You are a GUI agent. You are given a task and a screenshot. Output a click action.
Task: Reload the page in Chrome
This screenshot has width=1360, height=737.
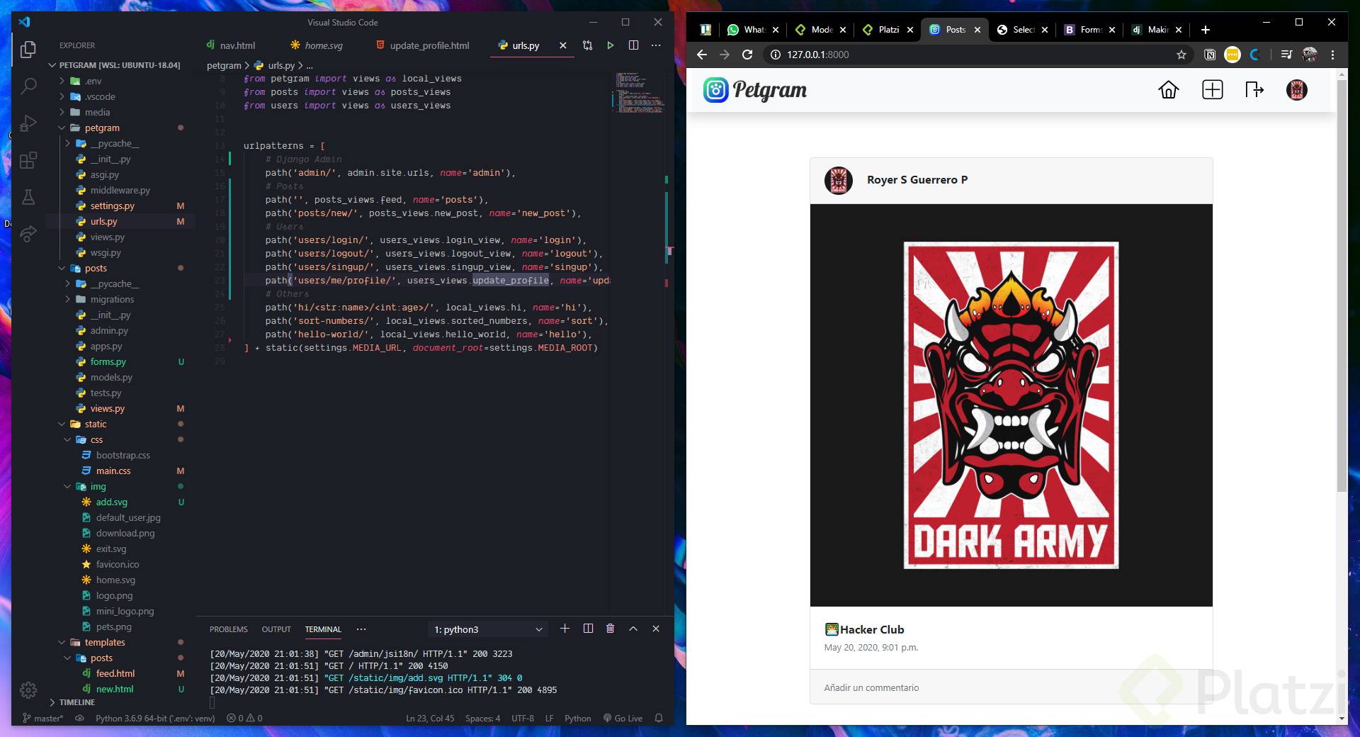pos(747,55)
